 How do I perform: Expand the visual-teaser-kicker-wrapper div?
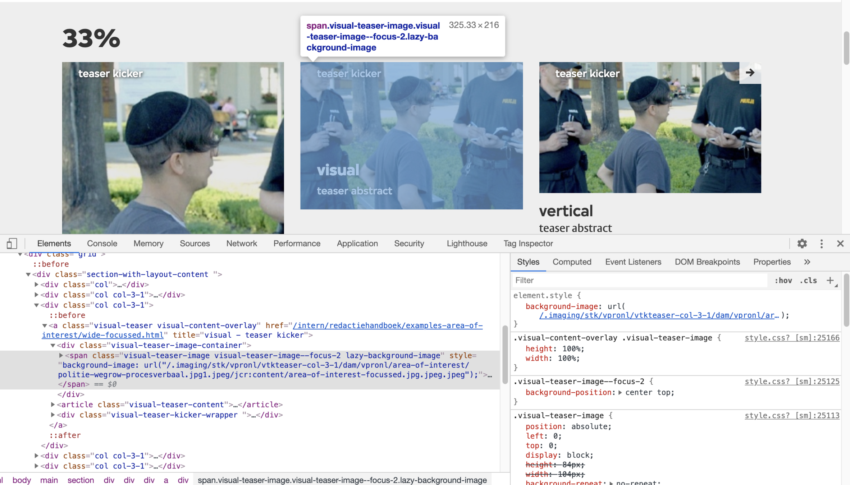[x=53, y=415]
